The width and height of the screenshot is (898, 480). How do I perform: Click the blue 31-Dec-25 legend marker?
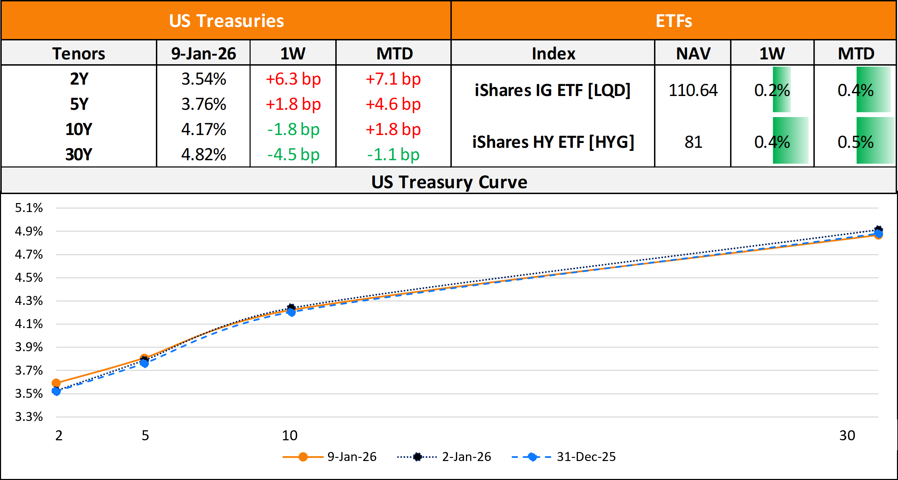[532, 457]
